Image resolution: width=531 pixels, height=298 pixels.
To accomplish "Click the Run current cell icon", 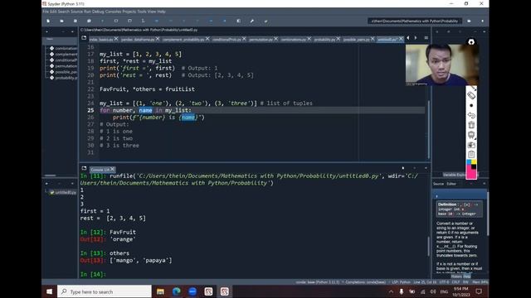I will pyautogui.click(x=116, y=21).
